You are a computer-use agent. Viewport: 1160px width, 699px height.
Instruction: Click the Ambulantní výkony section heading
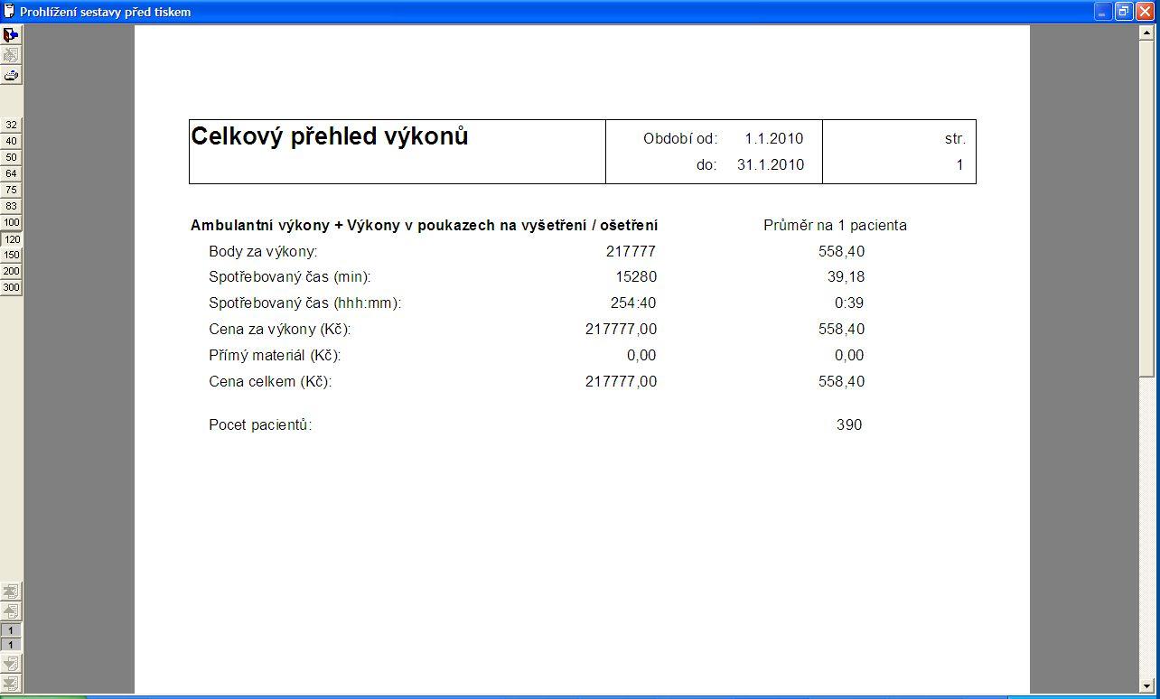click(x=424, y=225)
